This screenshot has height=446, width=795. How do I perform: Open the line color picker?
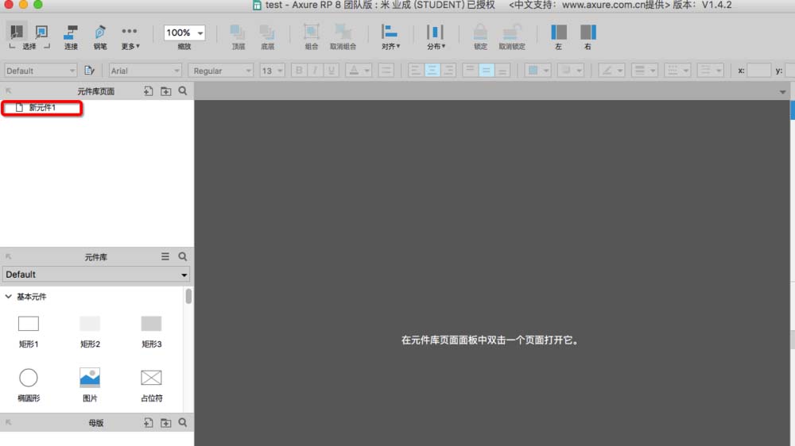click(611, 71)
